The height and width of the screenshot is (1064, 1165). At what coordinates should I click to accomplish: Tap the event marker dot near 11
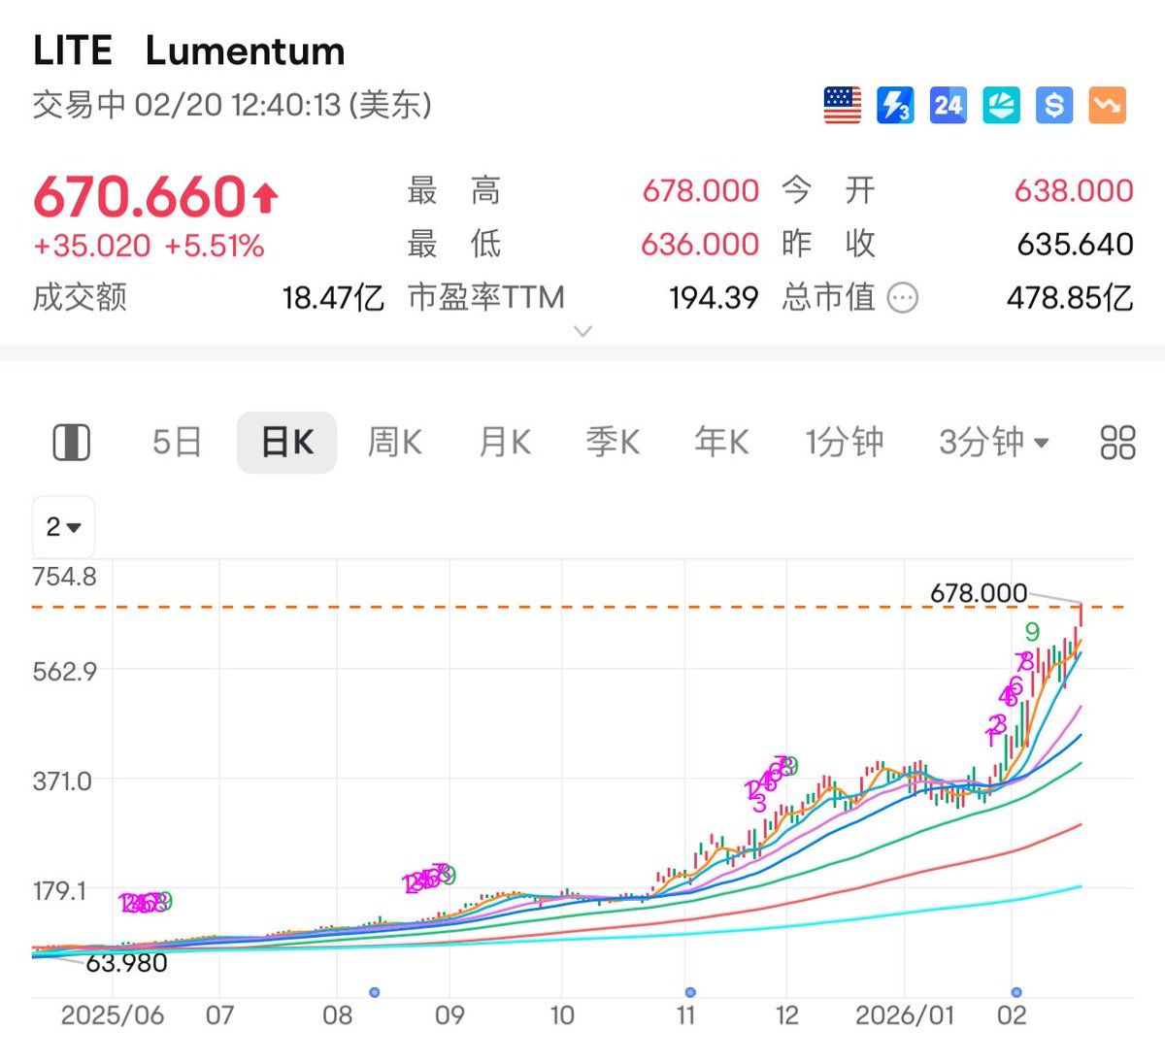coord(690,992)
